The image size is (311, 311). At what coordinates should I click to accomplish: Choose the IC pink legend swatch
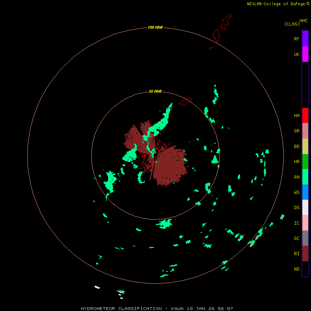point(305,223)
